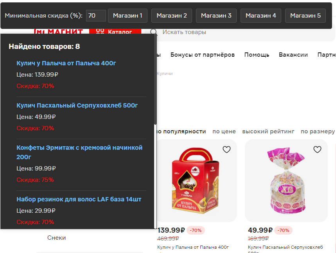336x253 pixels.
Task: Choose Магазин 3
Action: (216, 16)
